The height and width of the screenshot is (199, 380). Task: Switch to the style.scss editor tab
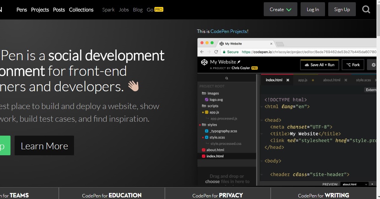(x=363, y=80)
